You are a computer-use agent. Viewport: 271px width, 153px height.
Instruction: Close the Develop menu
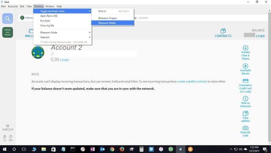[39, 6]
